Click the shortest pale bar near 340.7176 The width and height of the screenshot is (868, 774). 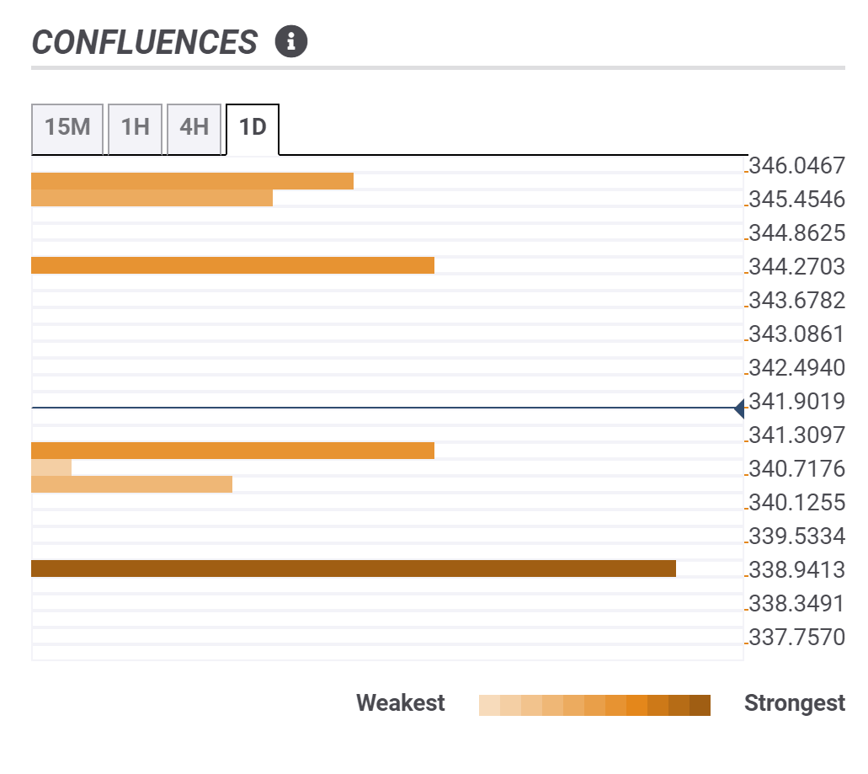point(51,467)
